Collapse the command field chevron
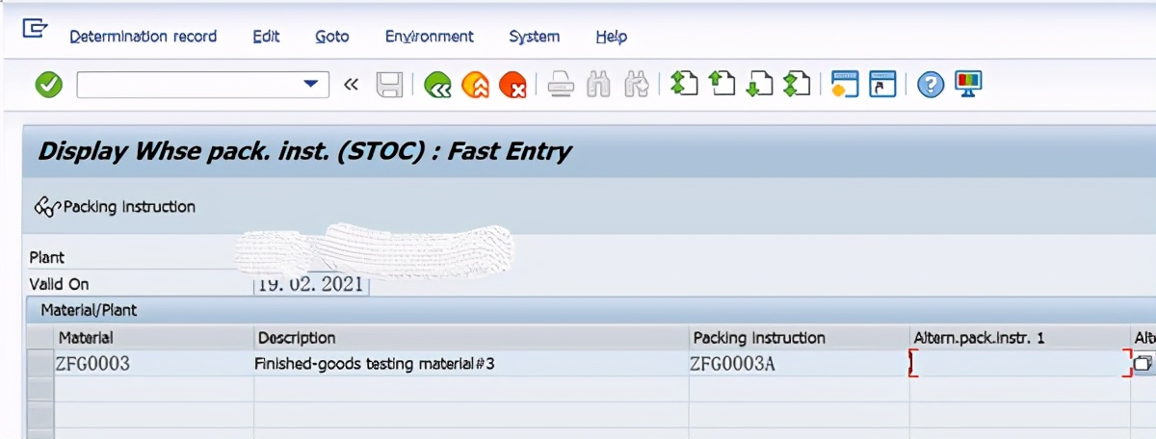 tap(351, 85)
